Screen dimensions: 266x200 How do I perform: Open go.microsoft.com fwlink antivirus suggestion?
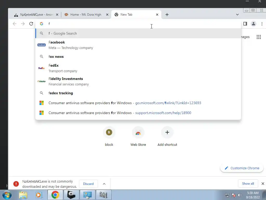(x=138, y=103)
